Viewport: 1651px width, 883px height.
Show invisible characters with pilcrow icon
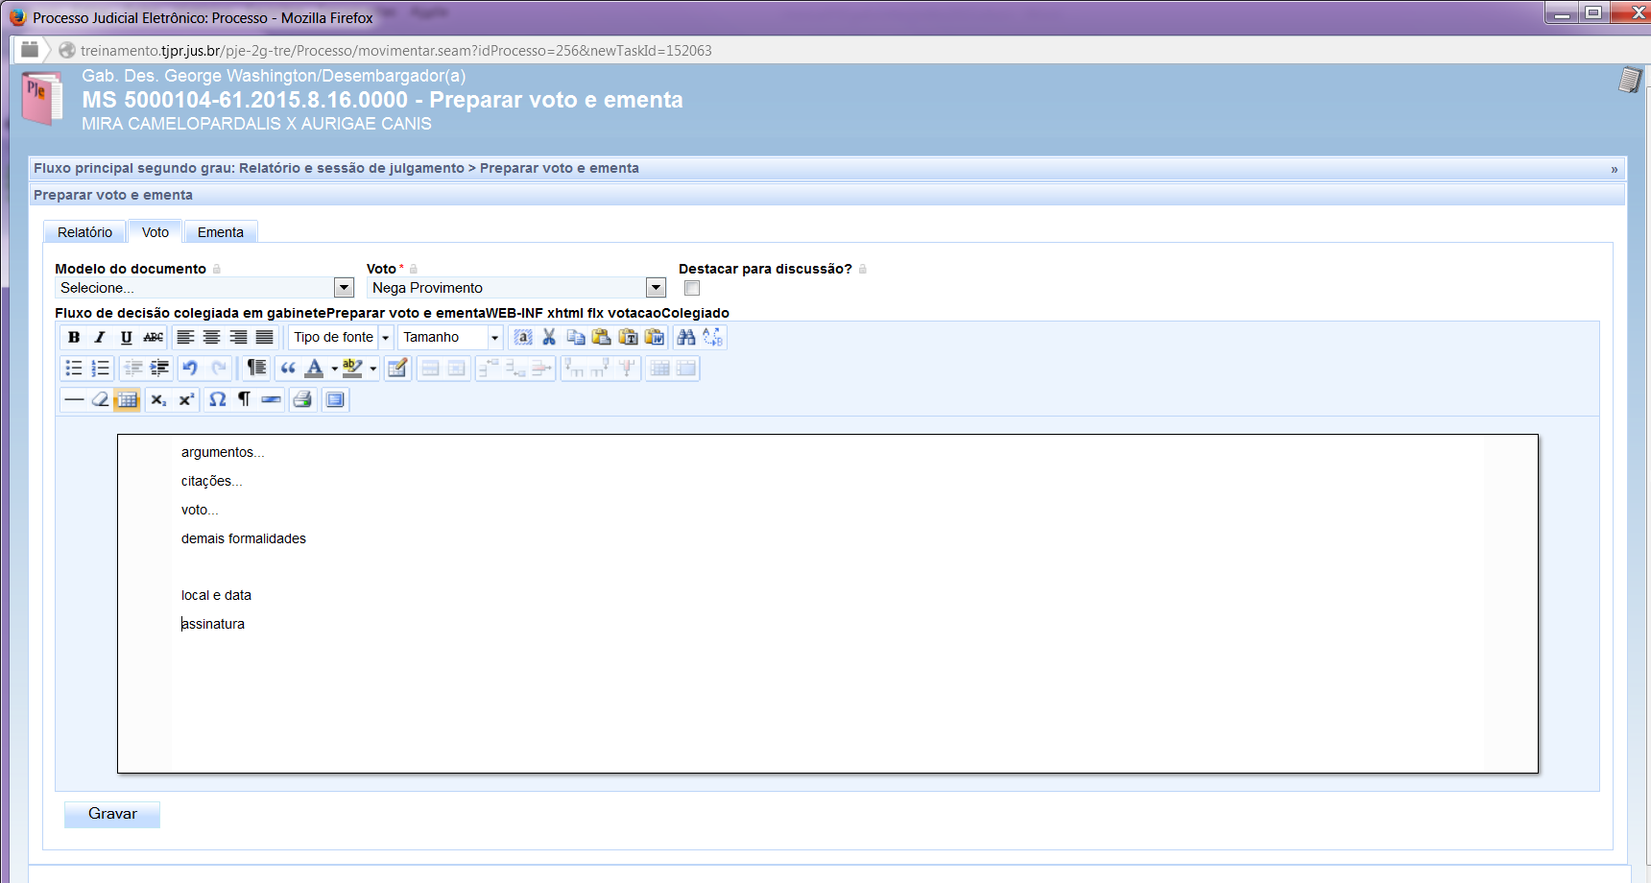click(244, 399)
